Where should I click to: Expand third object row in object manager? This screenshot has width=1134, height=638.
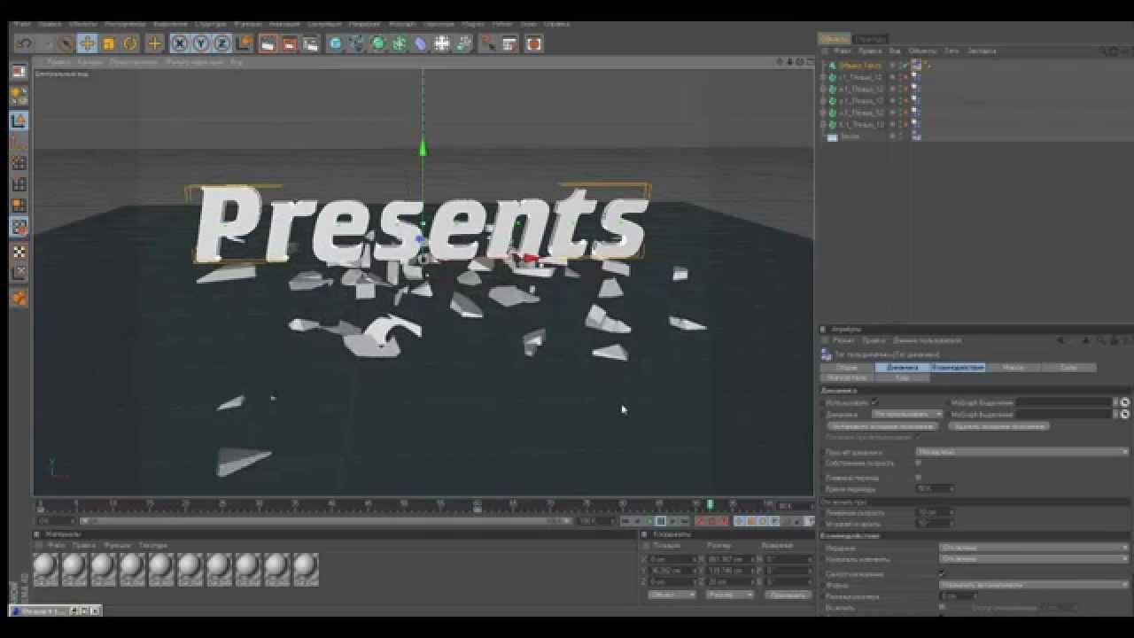[x=824, y=89]
